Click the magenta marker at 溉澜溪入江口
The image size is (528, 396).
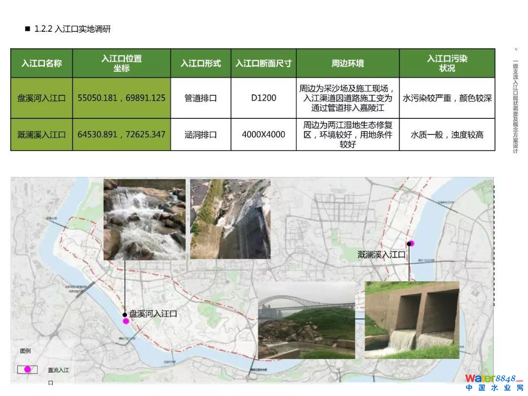pyautogui.click(x=411, y=243)
